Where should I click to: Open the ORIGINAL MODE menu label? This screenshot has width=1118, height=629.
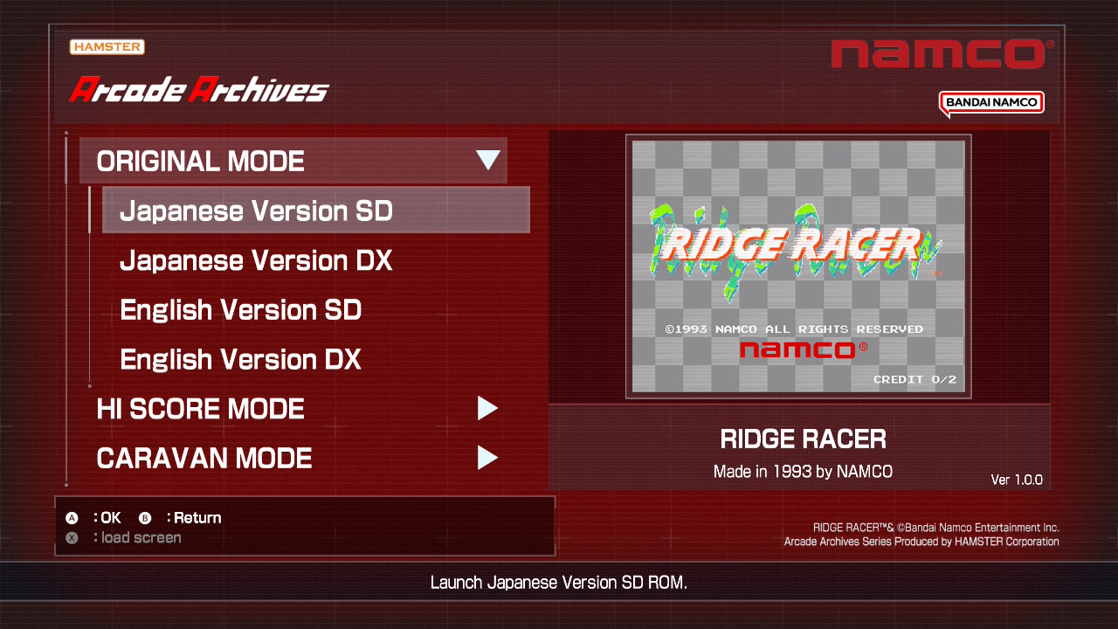(201, 162)
